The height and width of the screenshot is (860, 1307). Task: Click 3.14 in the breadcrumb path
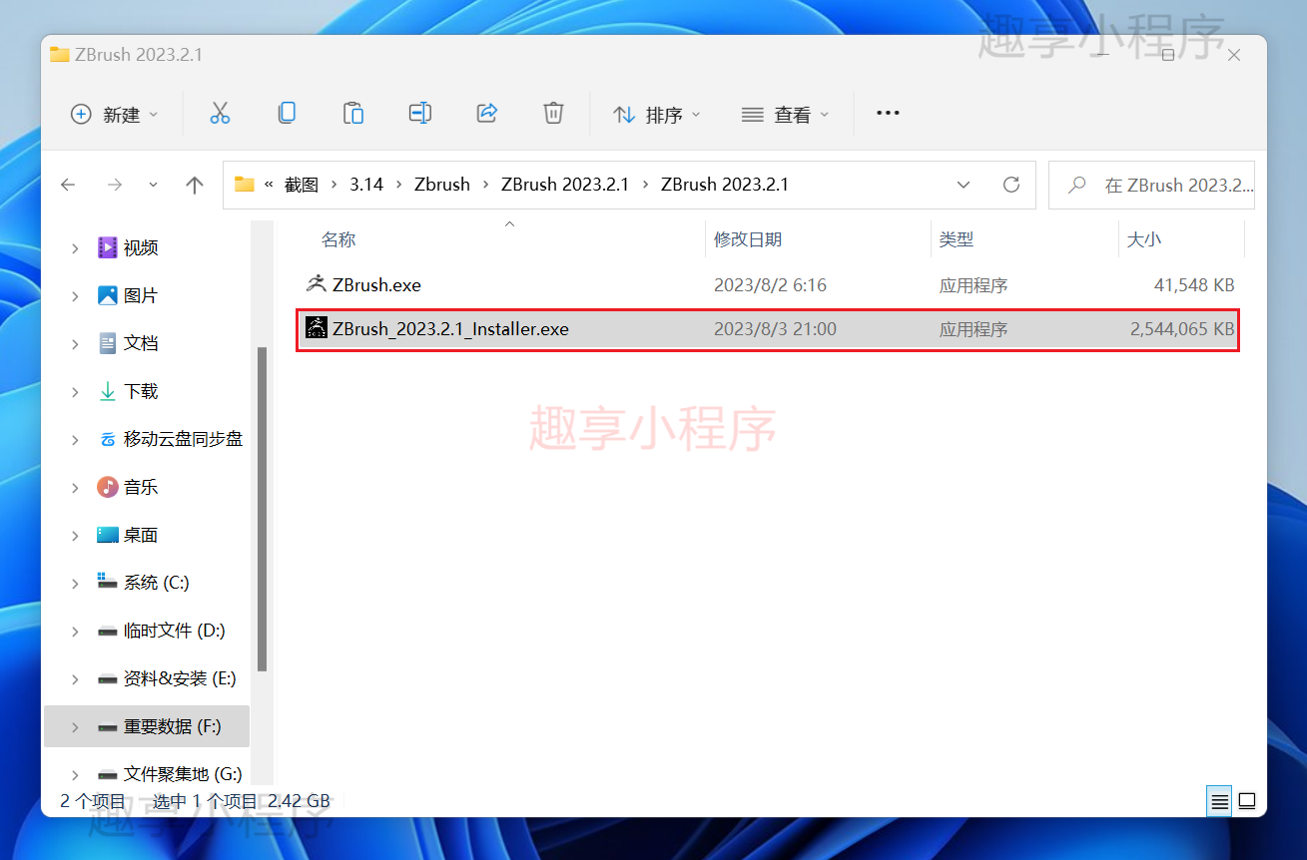pos(366,185)
